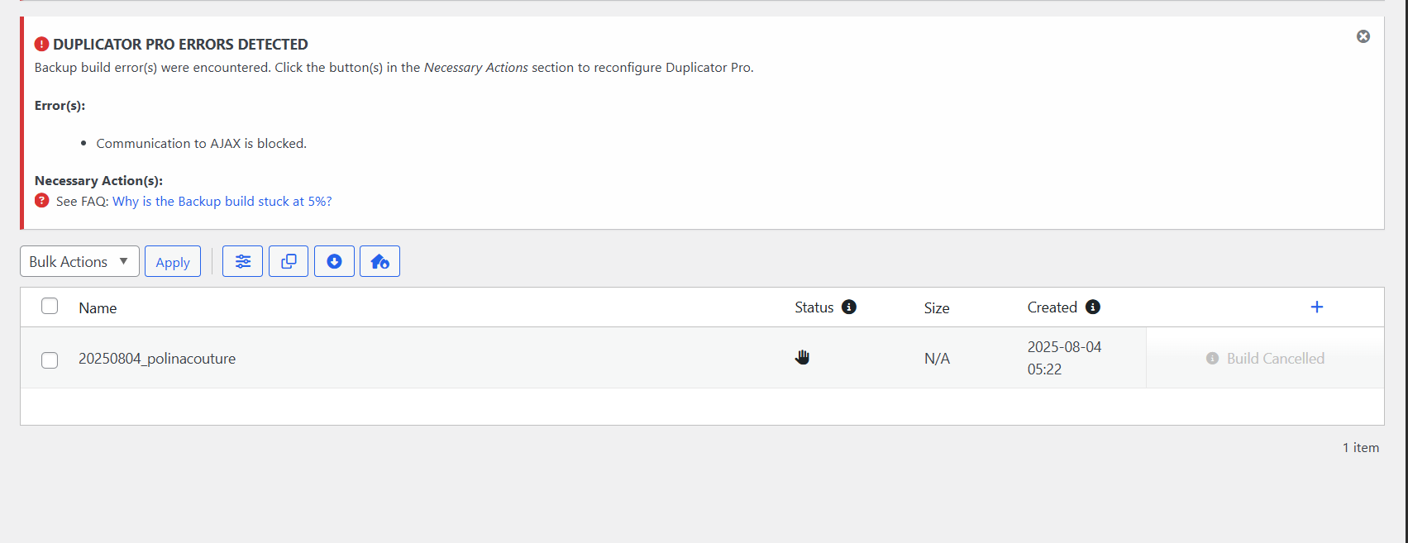The image size is (1408, 543).
Task: Check the 20250804_polinacouture row checkbox
Action: pyautogui.click(x=50, y=360)
